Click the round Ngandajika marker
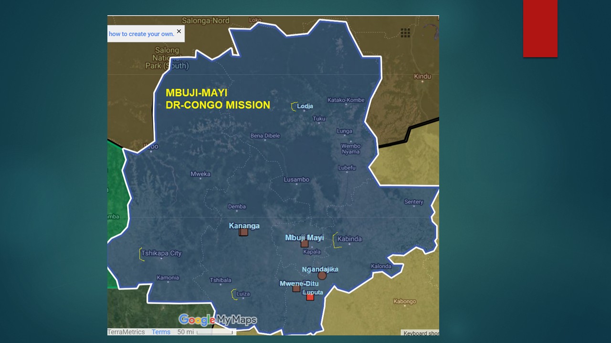Image resolution: width=611 pixels, height=343 pixels. [x=322, y=275]
